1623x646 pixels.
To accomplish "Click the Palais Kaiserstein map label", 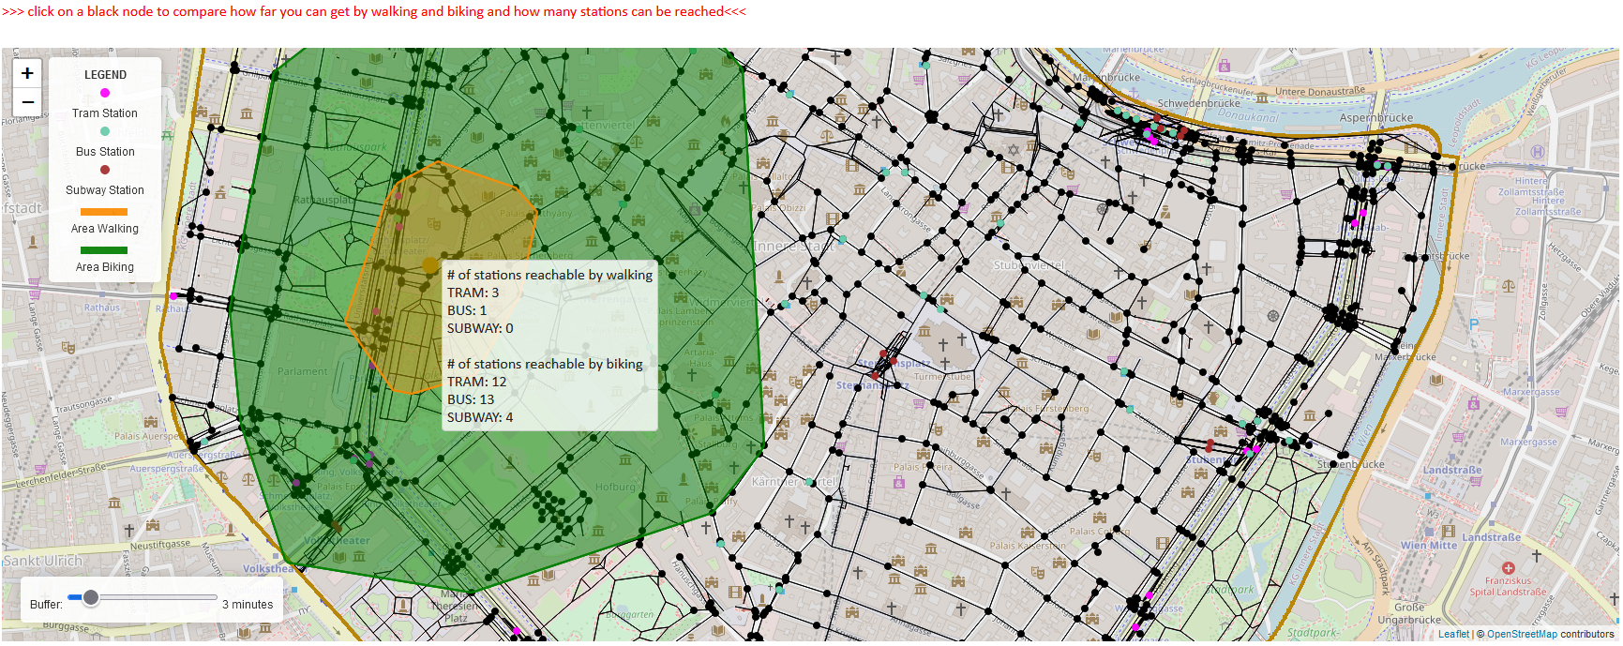I will pos(1028,546).
